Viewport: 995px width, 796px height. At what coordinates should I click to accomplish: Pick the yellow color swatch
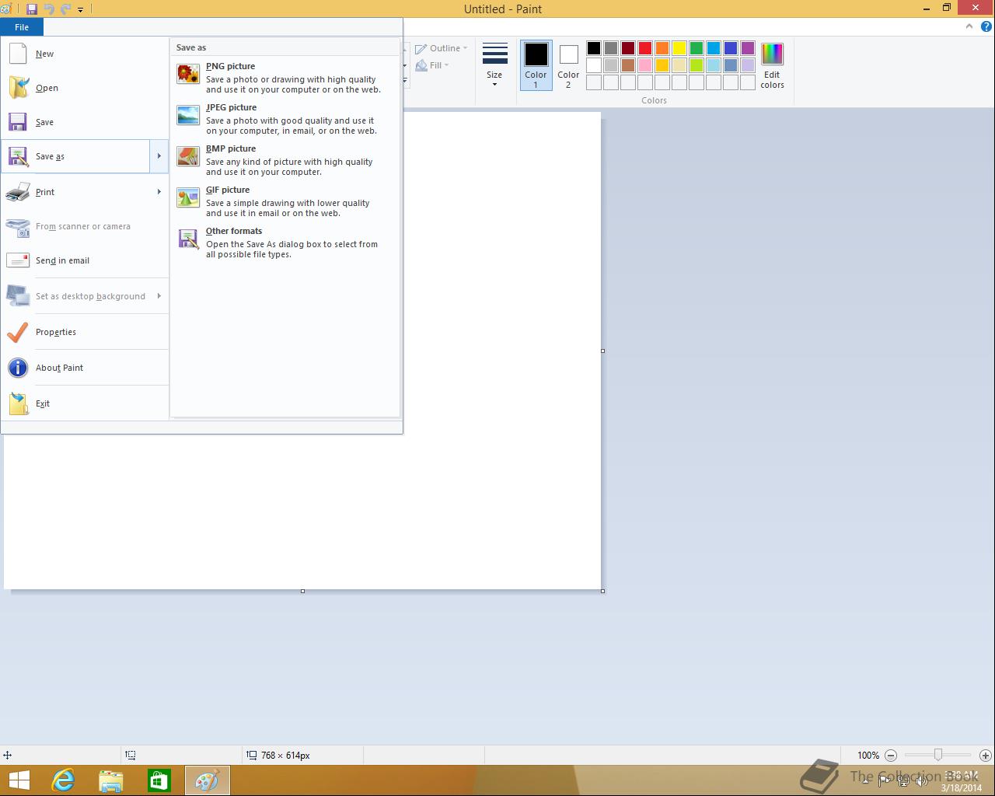pyautogui.click(x=679, y=48)
